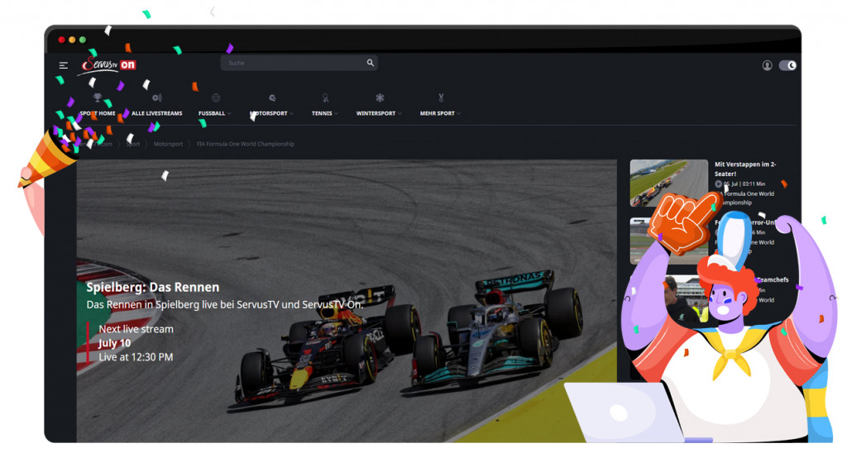The width and height of the screenshot is (847, 453).
Task: Open Mit Verstappen im 2-Seater video thumbnail
Action: click(668, 183)
